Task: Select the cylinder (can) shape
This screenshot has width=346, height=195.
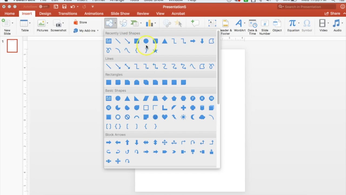Action: (202, 108)
